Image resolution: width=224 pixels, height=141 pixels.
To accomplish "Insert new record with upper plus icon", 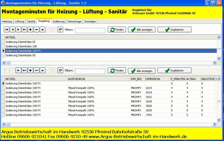I will (30, 30).
